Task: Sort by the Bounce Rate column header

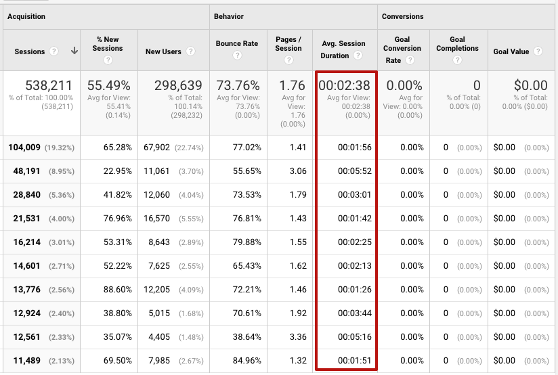Action: [x=236, y=44]
